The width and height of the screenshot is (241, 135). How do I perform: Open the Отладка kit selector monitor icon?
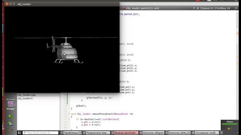point(11,104)
